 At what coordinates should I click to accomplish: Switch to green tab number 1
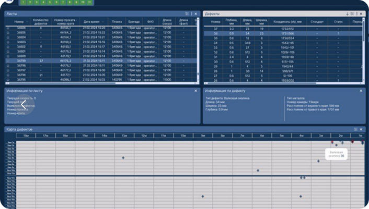pyautogui.click(x=24, y=2)
